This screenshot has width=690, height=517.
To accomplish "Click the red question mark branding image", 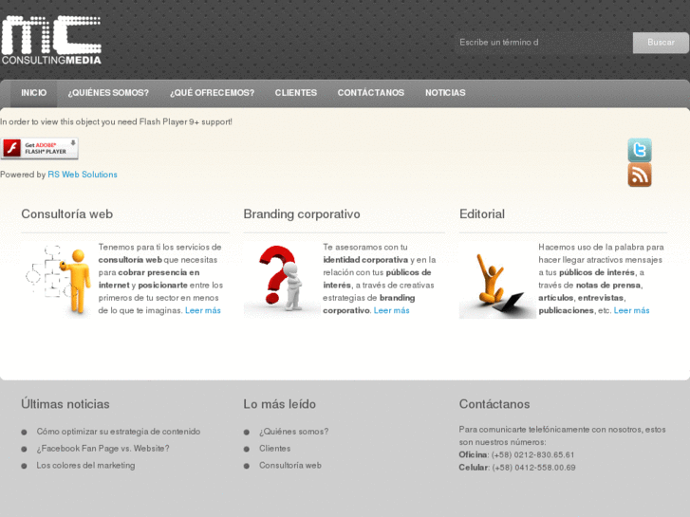I will tap(282, 280).
